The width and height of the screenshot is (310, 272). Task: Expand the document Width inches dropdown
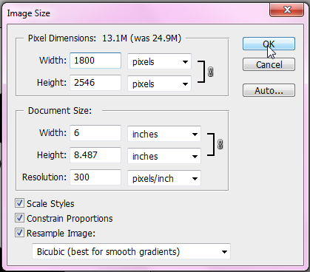164,134
